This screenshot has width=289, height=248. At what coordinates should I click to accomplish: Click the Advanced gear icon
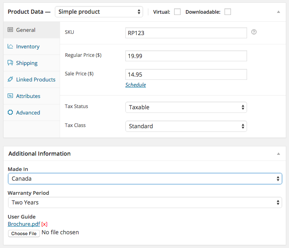tap(10, 112)
